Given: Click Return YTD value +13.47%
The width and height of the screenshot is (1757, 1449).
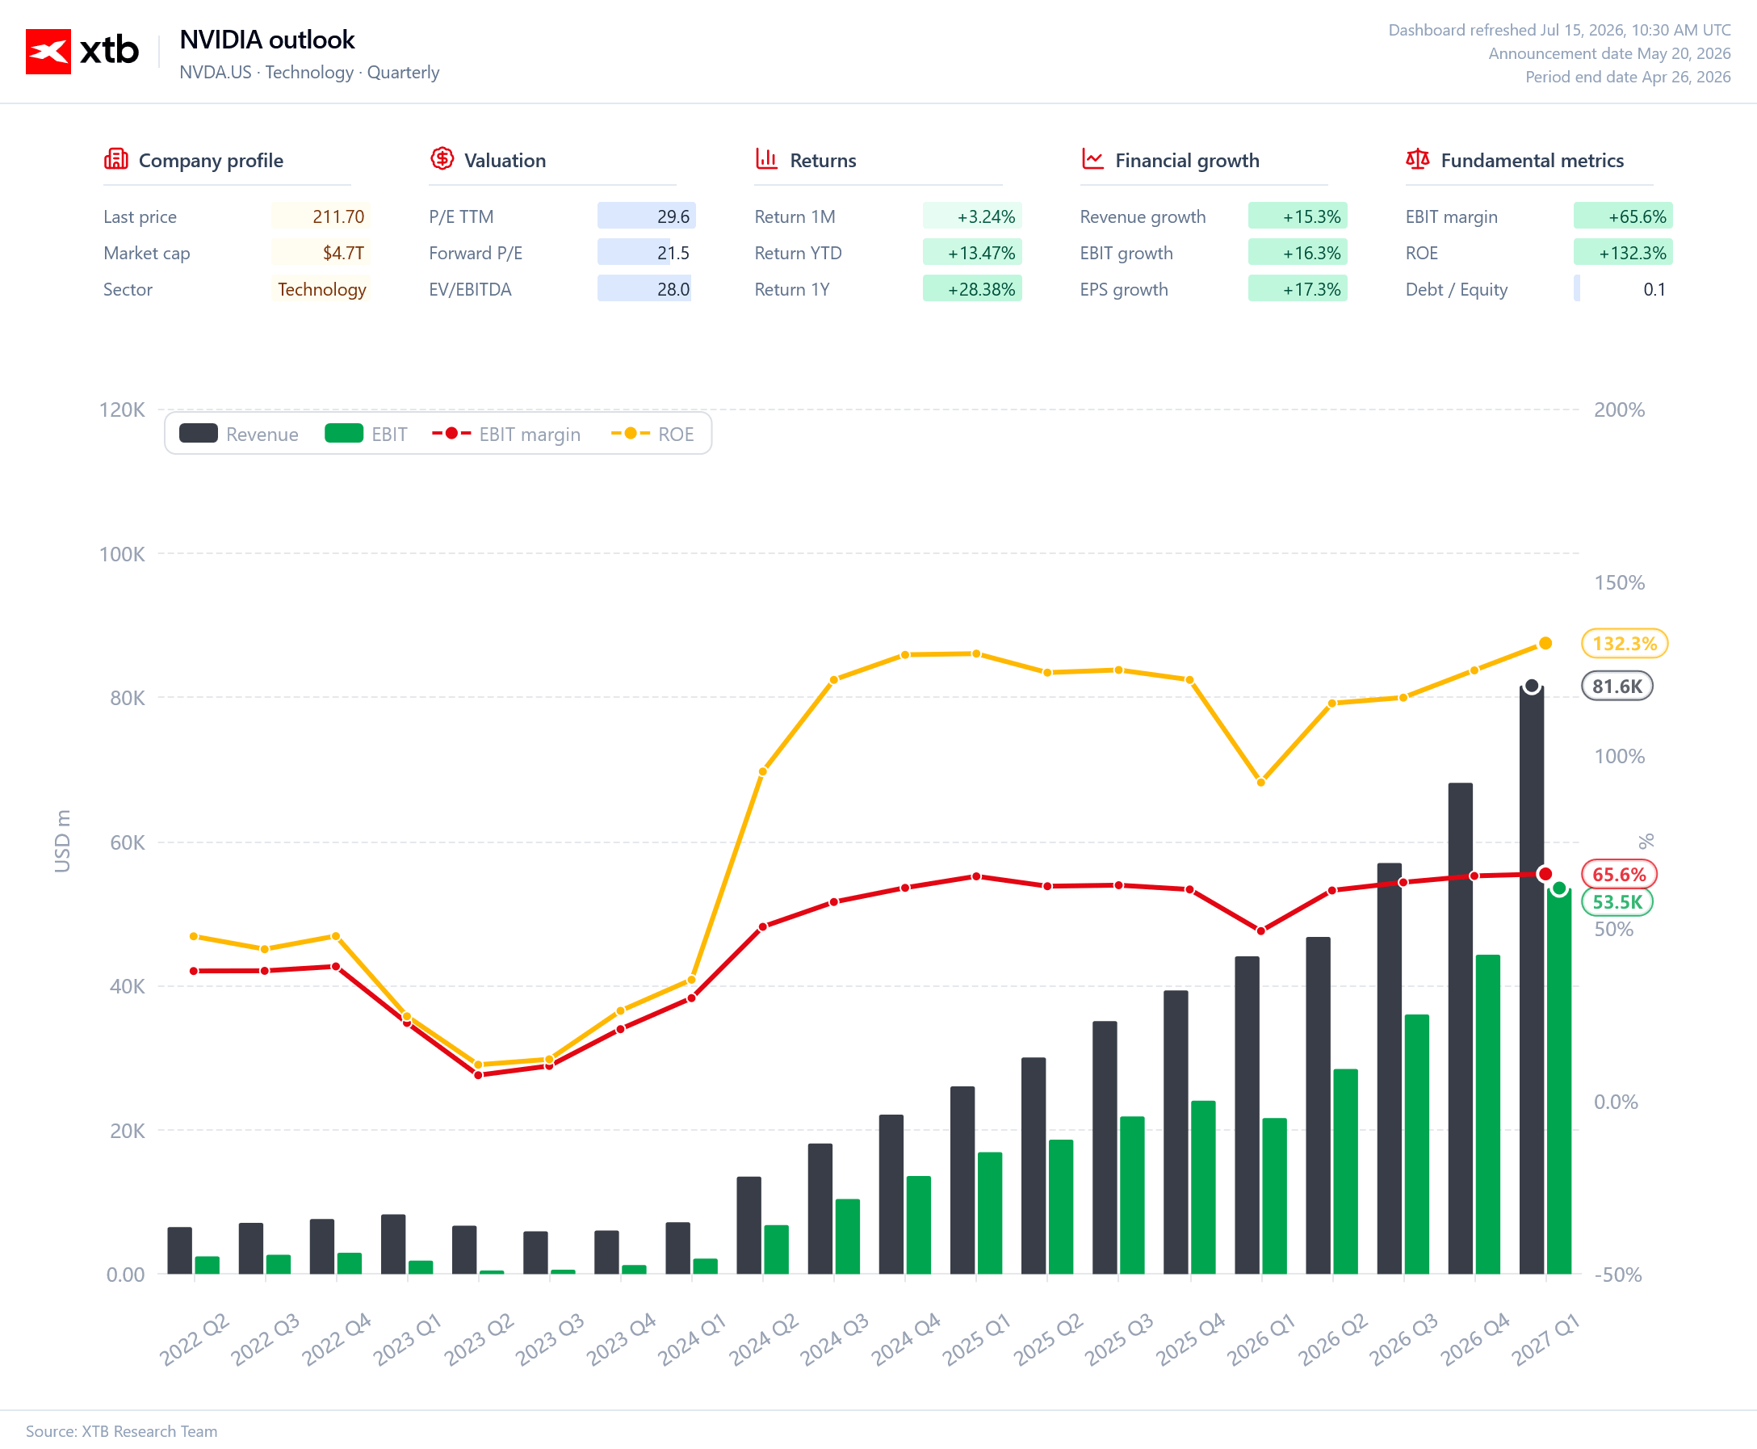Looking at the screenshot, I should point(972,253).
